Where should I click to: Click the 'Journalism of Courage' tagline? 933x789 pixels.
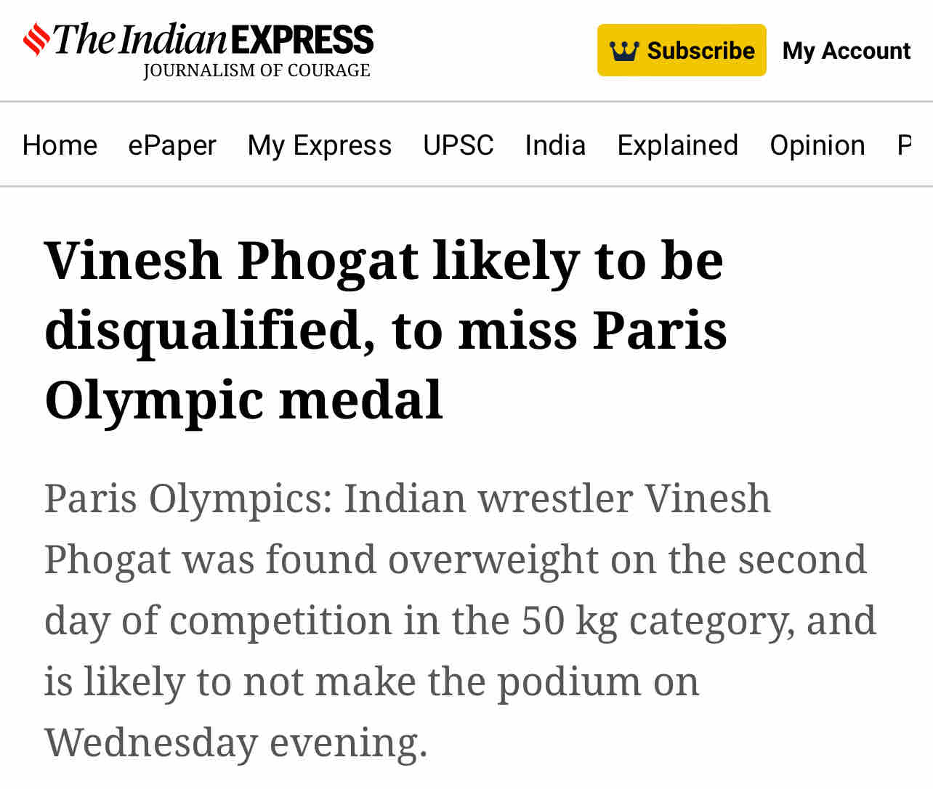point(257,70)
